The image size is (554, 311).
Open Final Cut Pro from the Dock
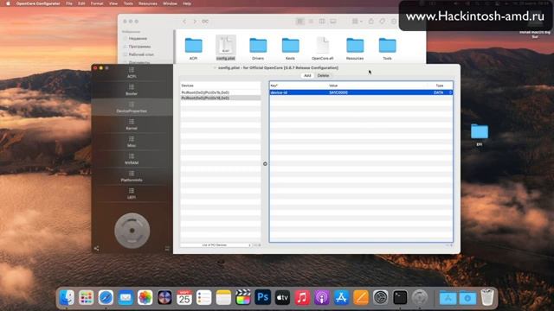click(243, 297)
